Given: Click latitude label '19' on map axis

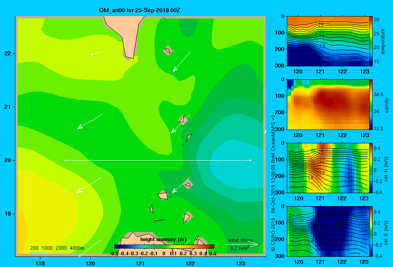Looking at the screenshot, I should tap(8, 214).
